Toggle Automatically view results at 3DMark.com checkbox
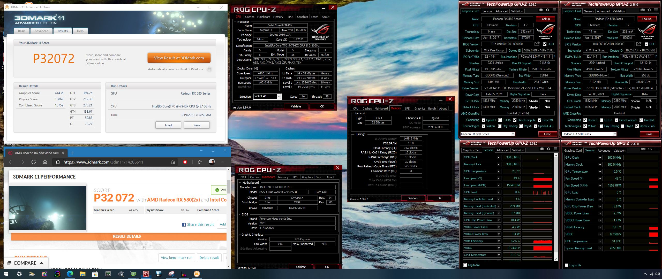 [x=209, y=69]
